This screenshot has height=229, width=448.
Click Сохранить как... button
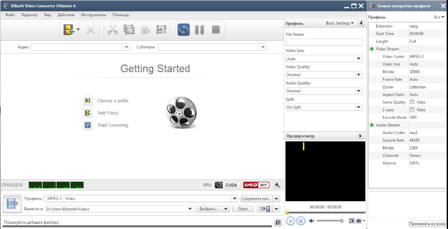(257, 198)
